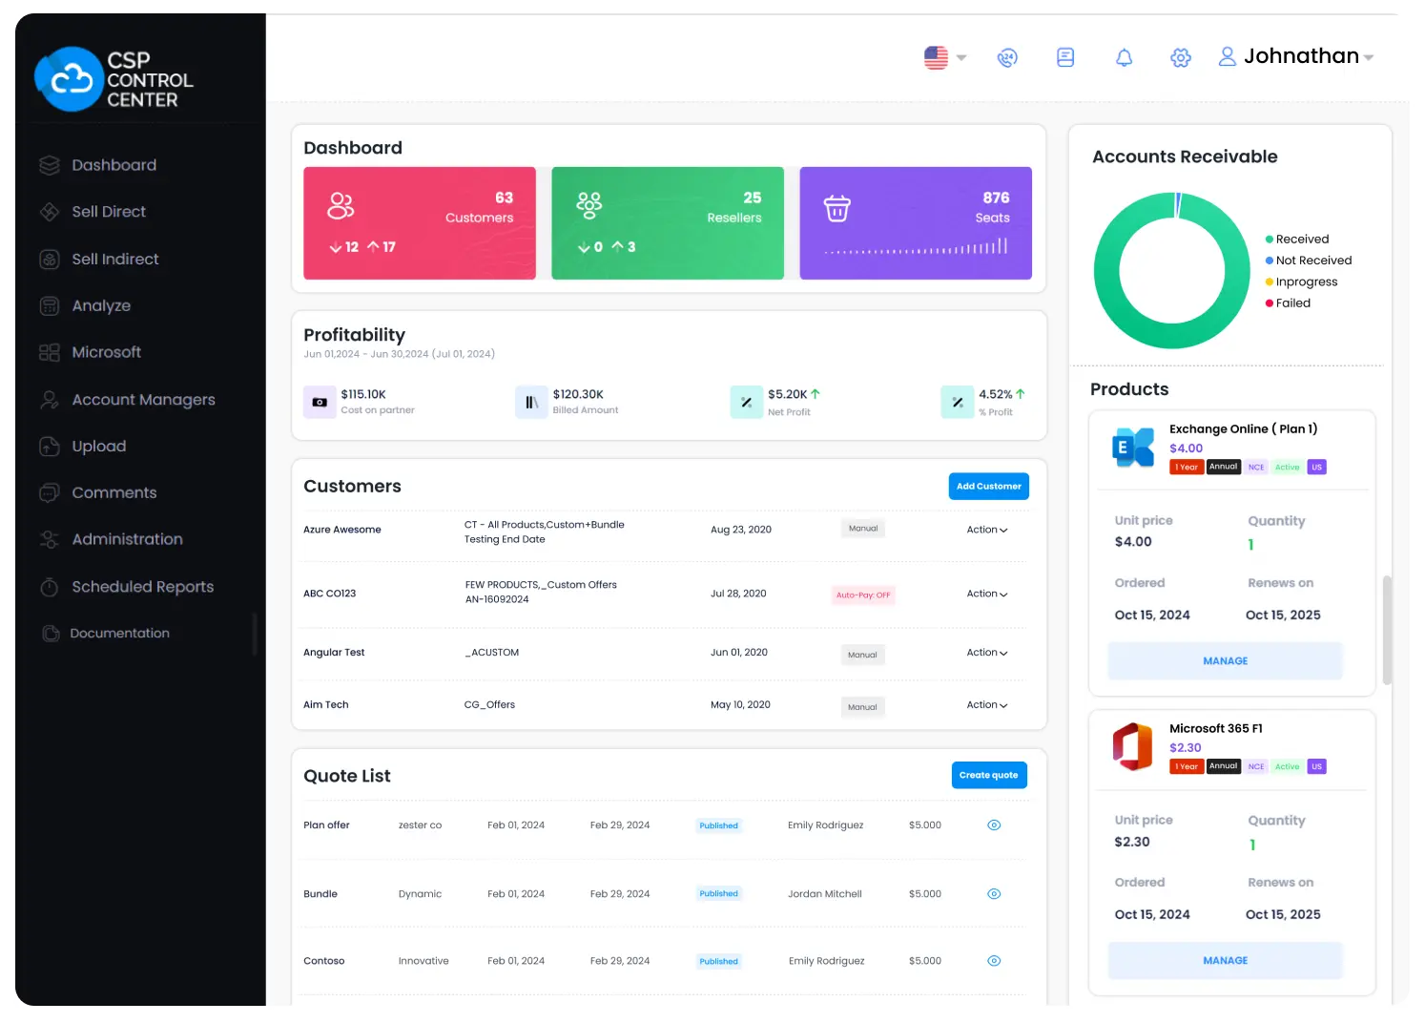Expand Action dropdown for Azure Awesome
Image resolution: width=1425 pixels, height=1023 pixels.
[x=986, y=530]
